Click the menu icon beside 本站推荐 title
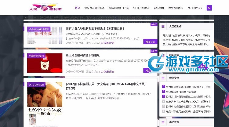Screen dimensions: 229x127 (x=163, y=122)
